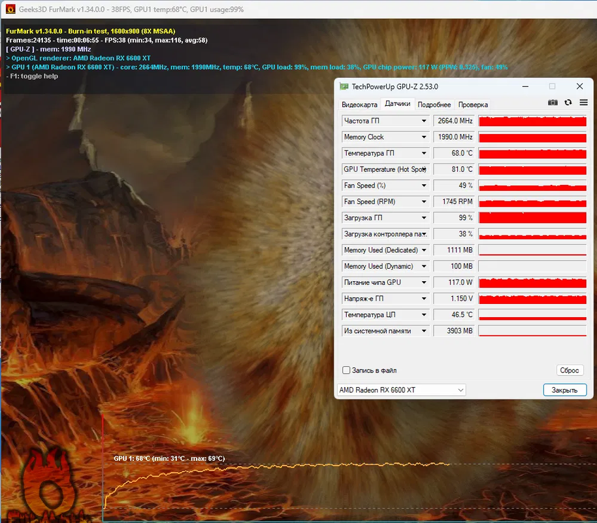Open the AMD Radeon RX 6600 XT selector
This screenshot has width=597, height=523.
tap(401, 390)
